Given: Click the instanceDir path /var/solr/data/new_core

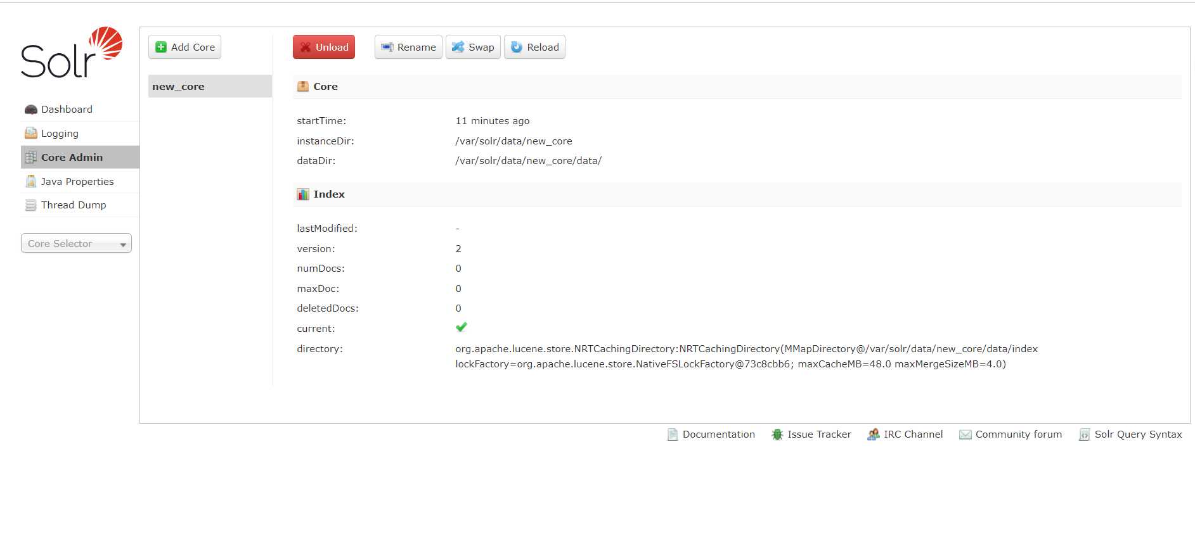Looking at the screenshot, I should (x=514, y=141).
